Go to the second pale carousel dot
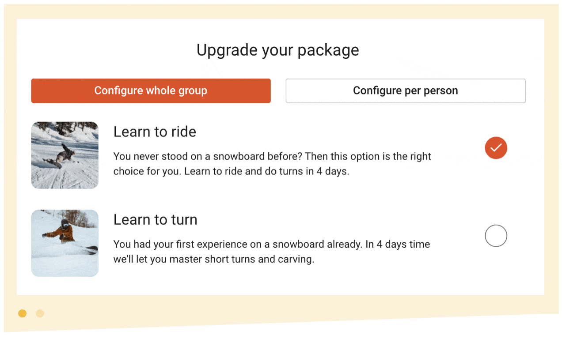The width and height of the screenshot is (562, 339). pos(40,313)
